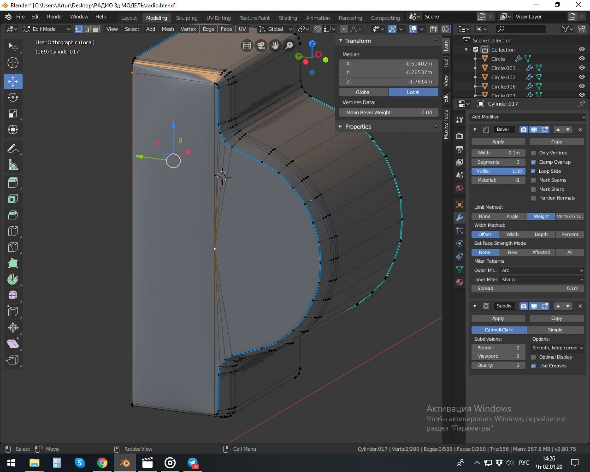Select the Move tool
The height and width of the screenshot is (472, 590).
(13, 81)
